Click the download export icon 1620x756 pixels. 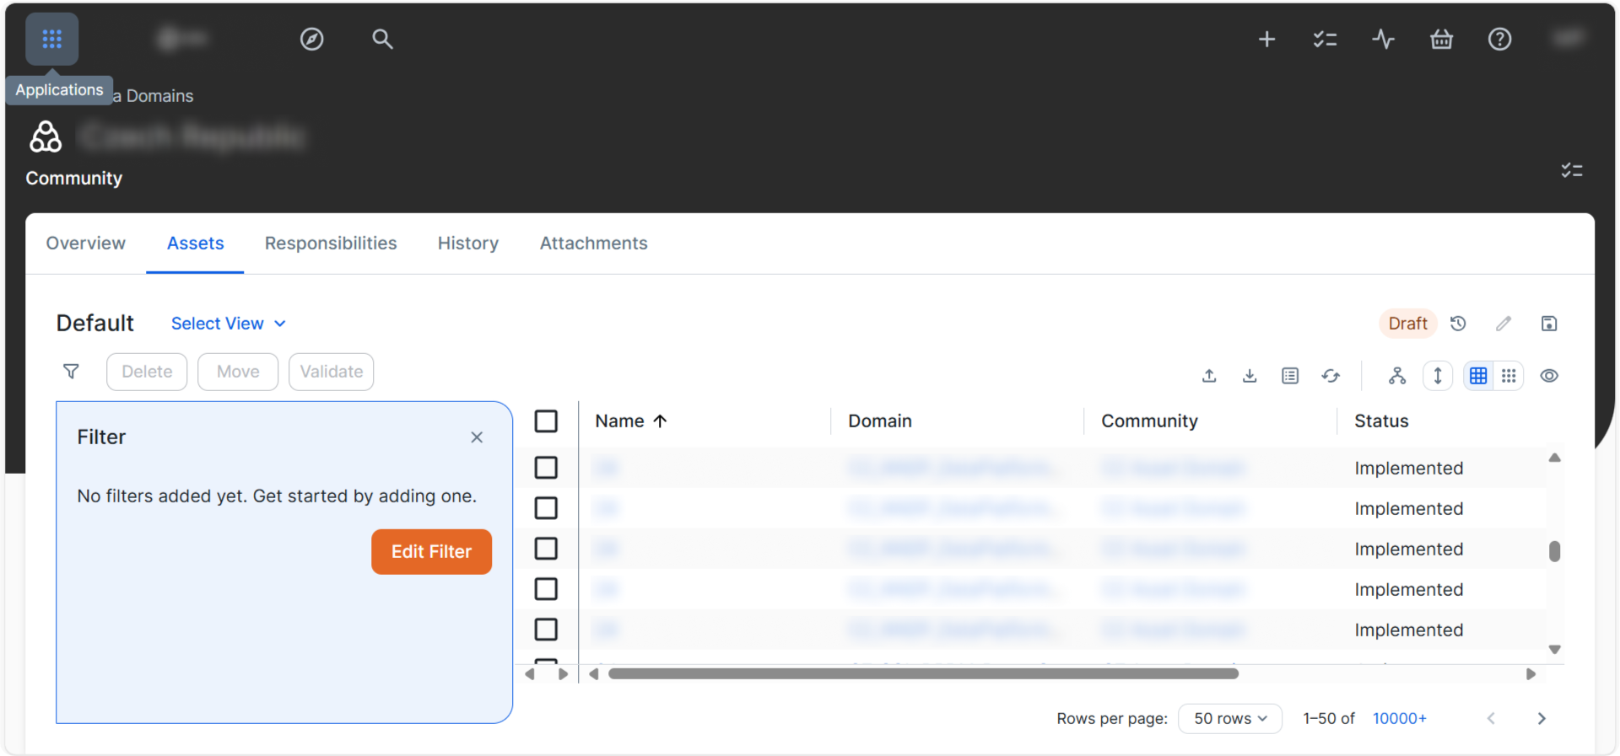click(x=1250, y=376)
